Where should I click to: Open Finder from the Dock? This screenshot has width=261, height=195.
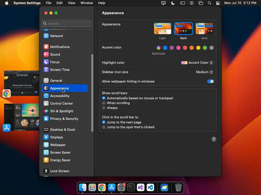(83, 188)
